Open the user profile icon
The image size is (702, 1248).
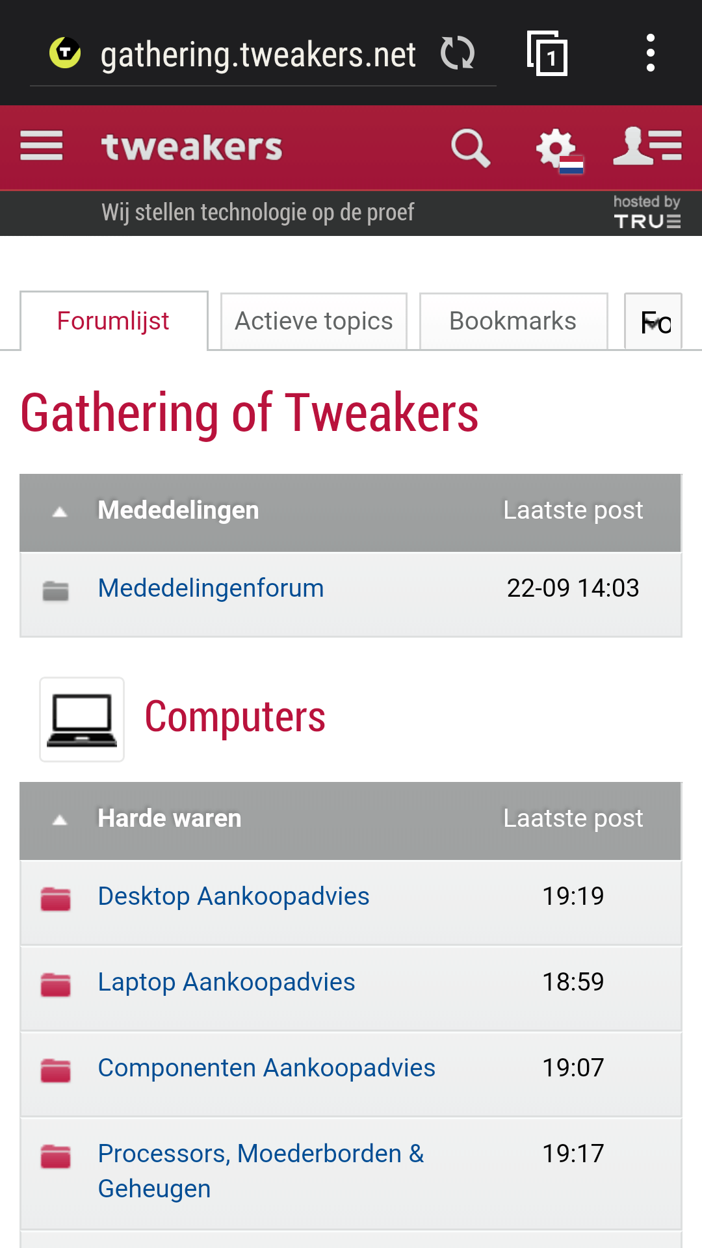click(x=647, y=147)
